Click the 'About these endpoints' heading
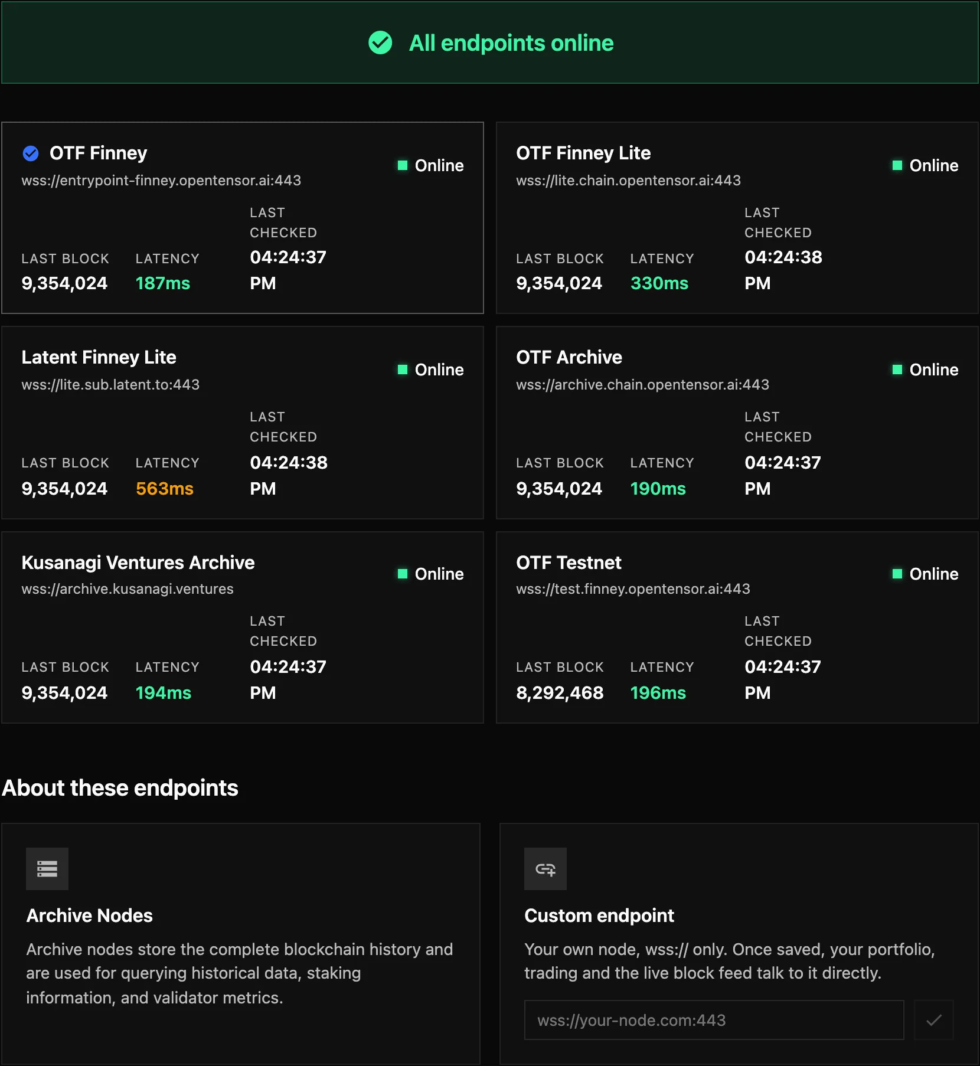Image resolution: width=980 pixels, height=1066 pixels. [x=120, y=788]
